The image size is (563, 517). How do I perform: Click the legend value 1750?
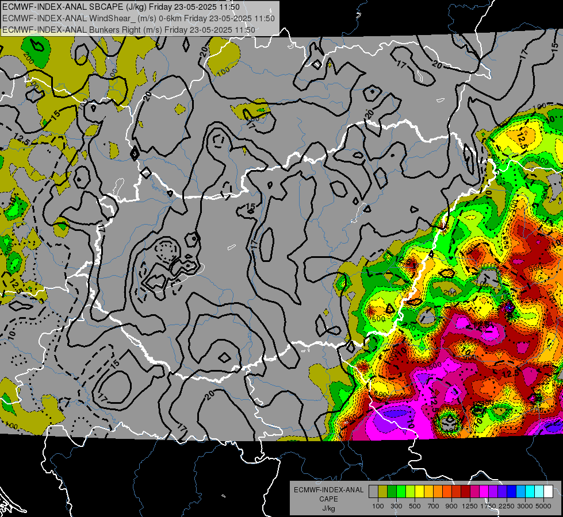tap(488, 507)
